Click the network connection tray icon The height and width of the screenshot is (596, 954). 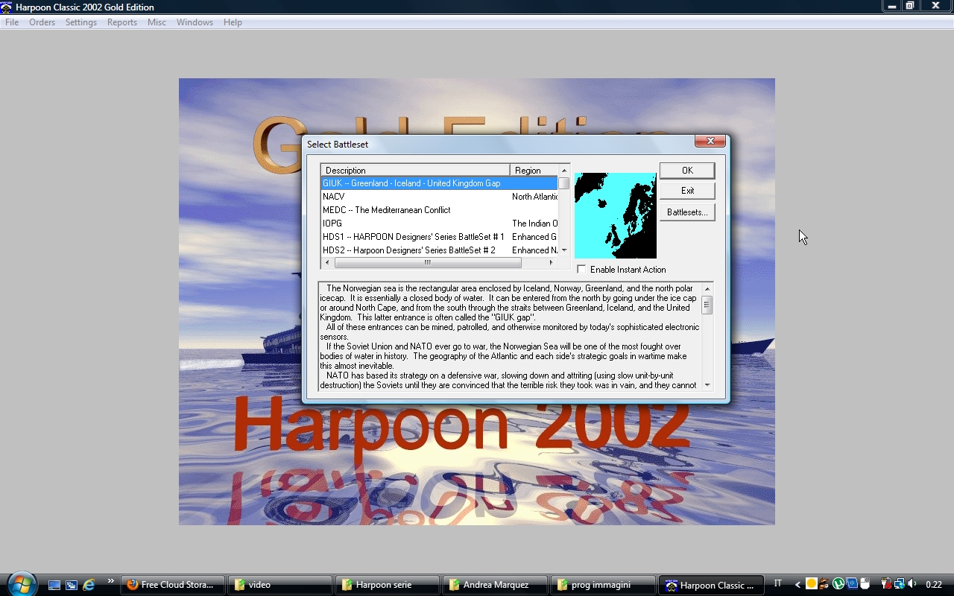[900, 584]
